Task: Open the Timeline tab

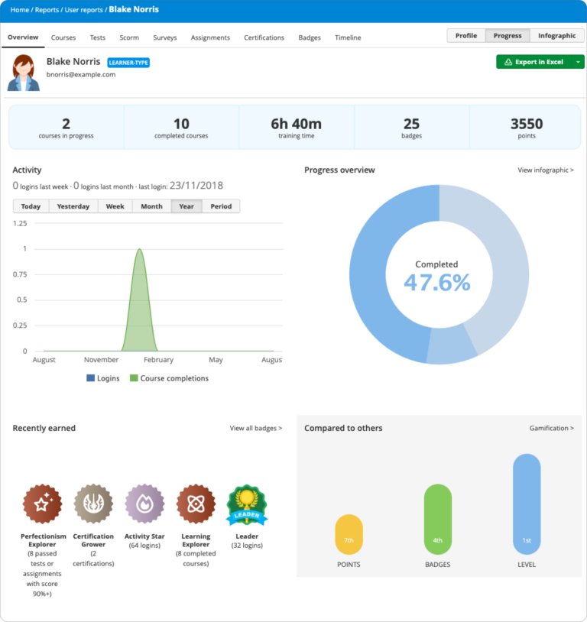Action: 348,37
